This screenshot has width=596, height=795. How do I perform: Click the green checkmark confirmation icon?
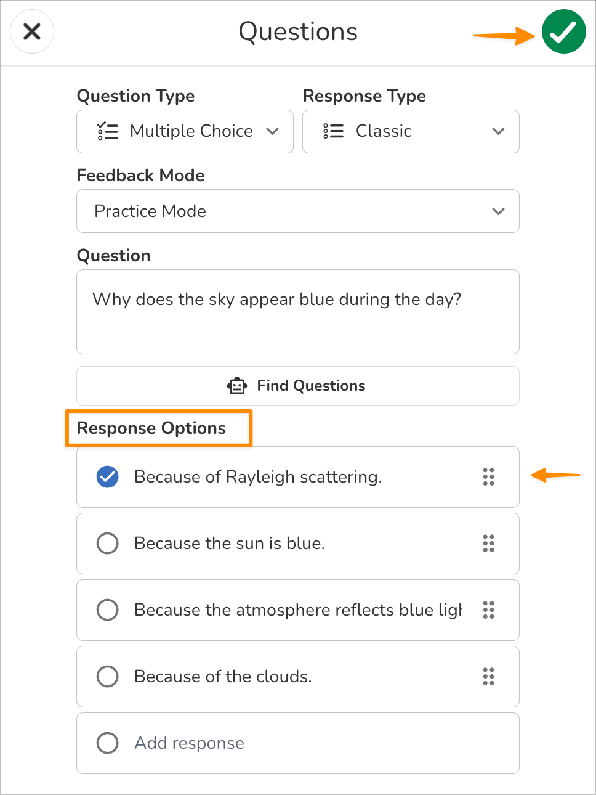[x=563, y=31]
